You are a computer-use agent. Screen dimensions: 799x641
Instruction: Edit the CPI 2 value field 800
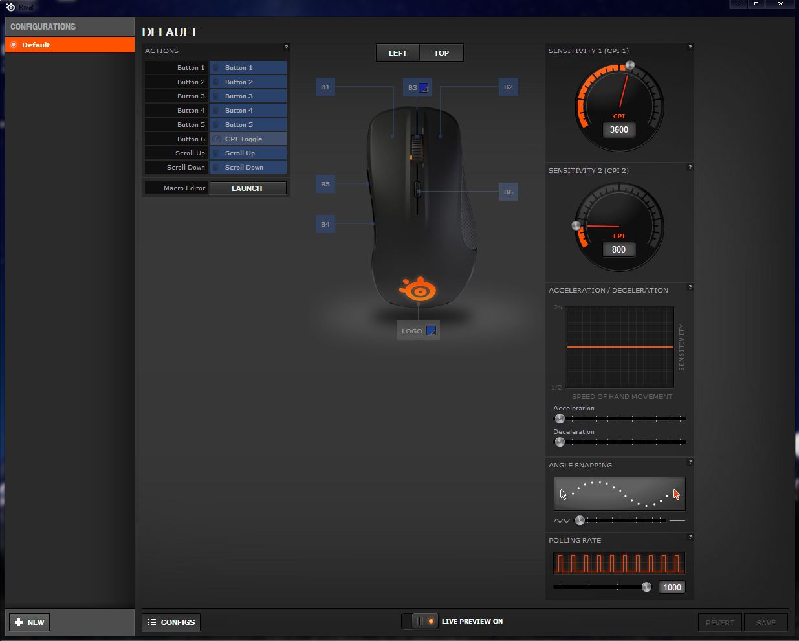click(x=619, y=249)
